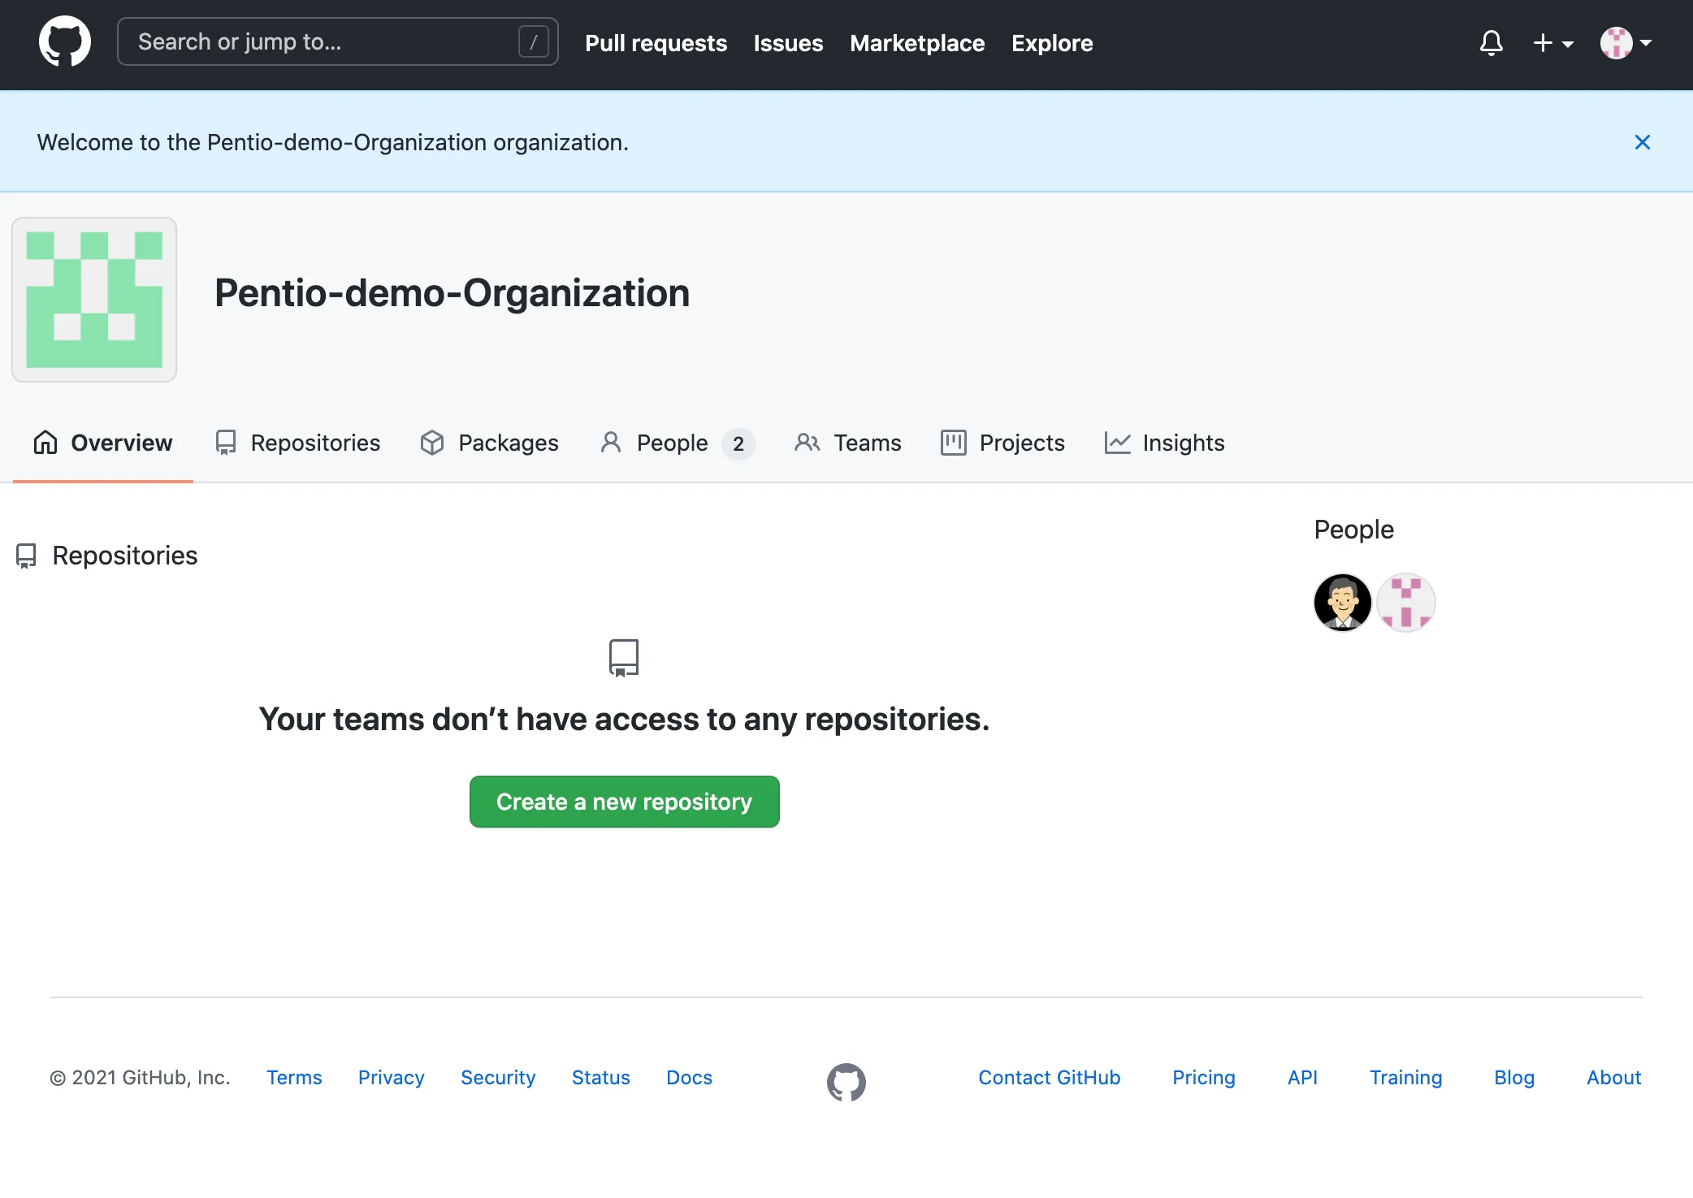Image resolution: width=1693 pixels, height=1198 pixels.
Task: Open the pink identicon member avatar
Action: tap(1406, 603)
